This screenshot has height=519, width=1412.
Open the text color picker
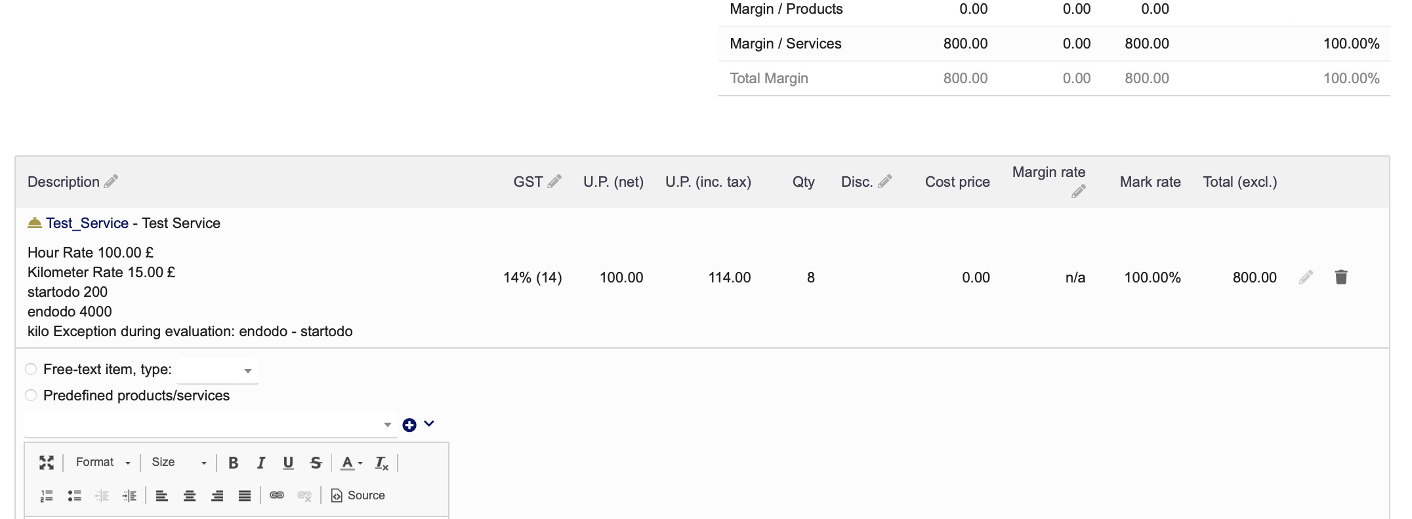tap(351, 463)
